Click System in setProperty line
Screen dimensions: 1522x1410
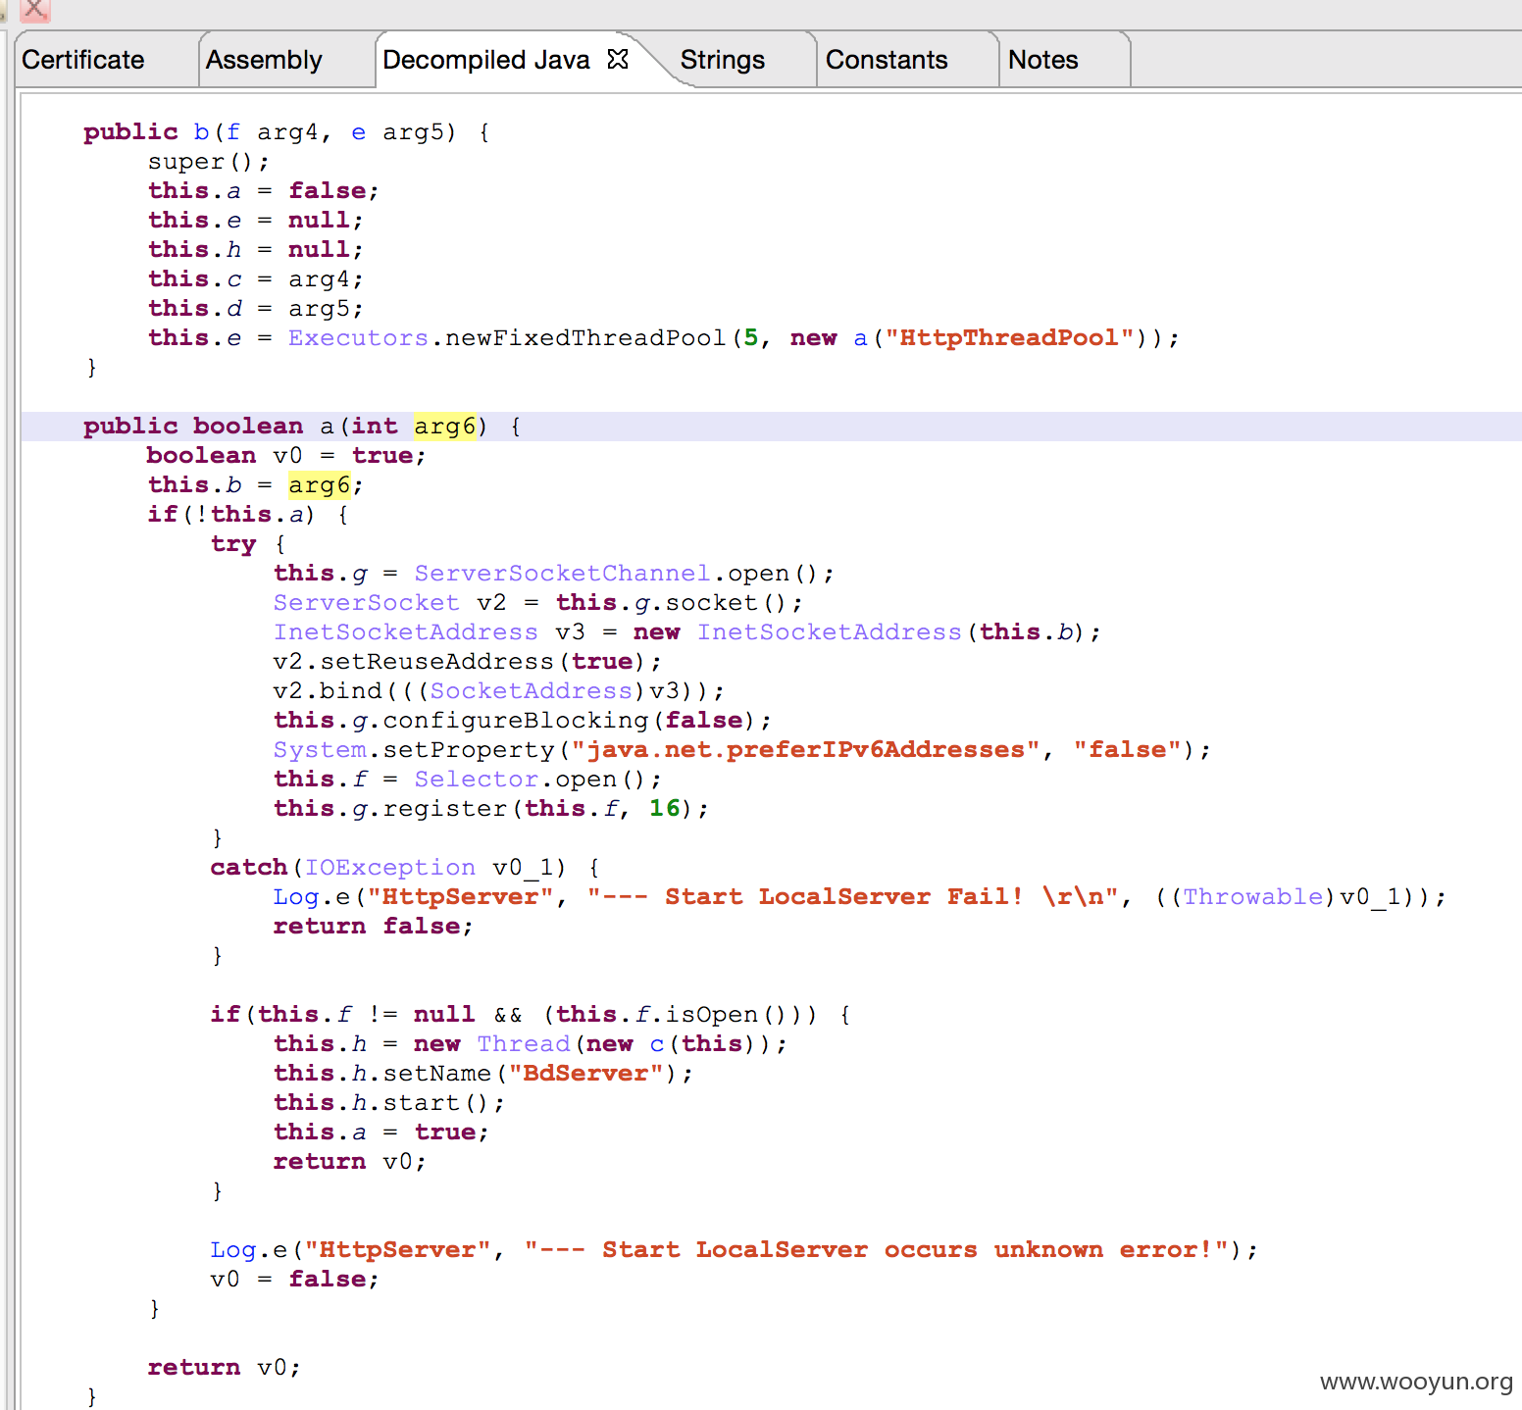coord(320,749)
